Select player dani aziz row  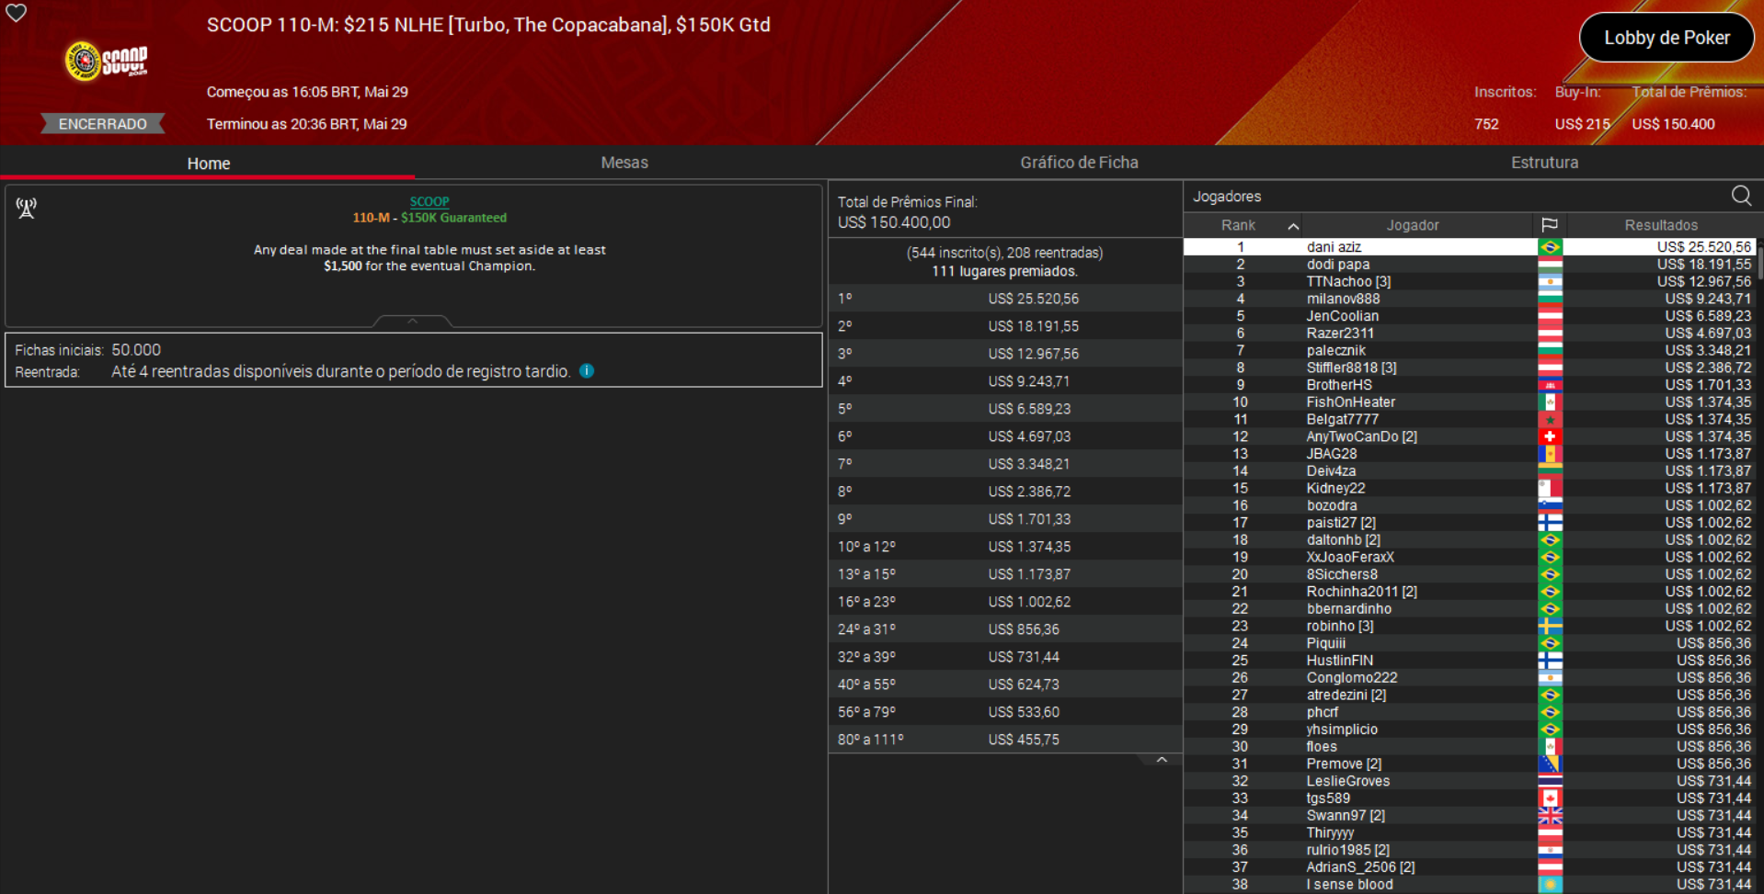[x=1469, y=247]
